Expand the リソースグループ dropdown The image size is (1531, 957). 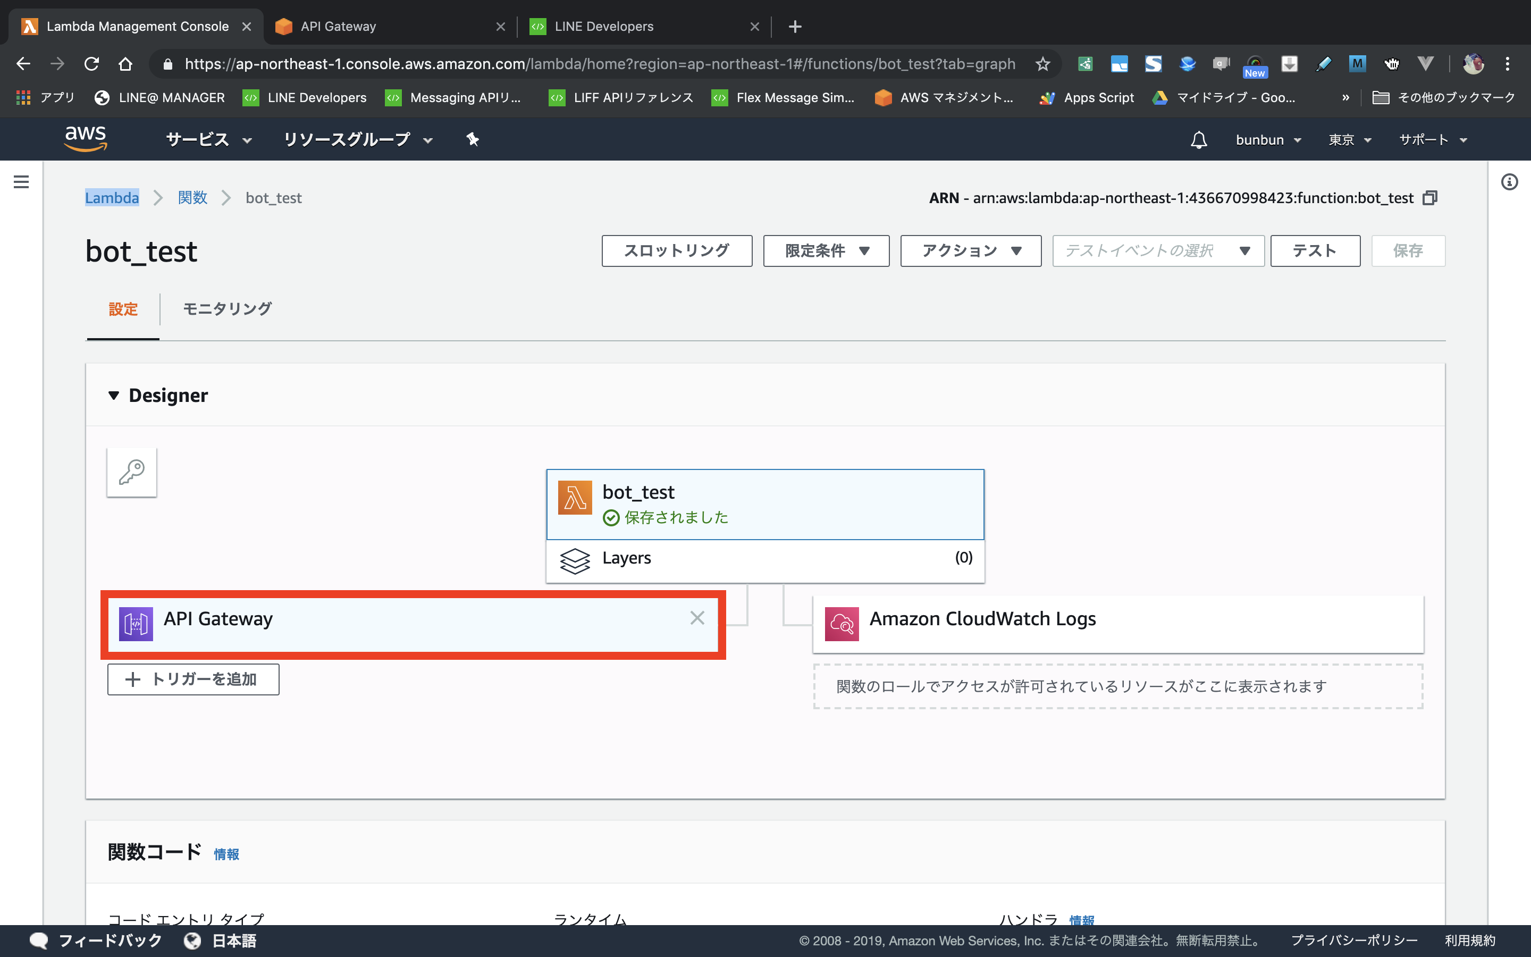358,140
